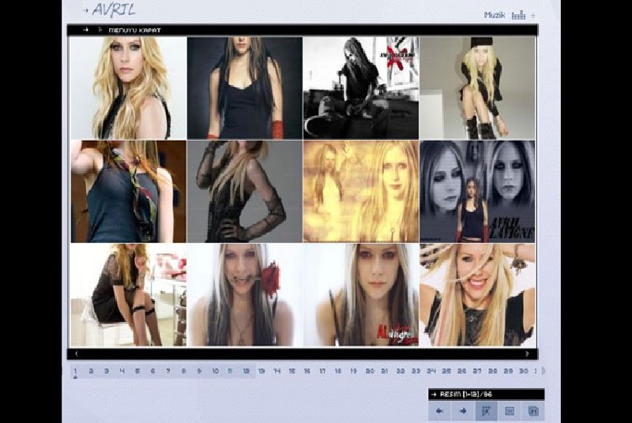
Task: Open thumbnail with colorful scarf and tank top
Action: [x=129, y=192]
